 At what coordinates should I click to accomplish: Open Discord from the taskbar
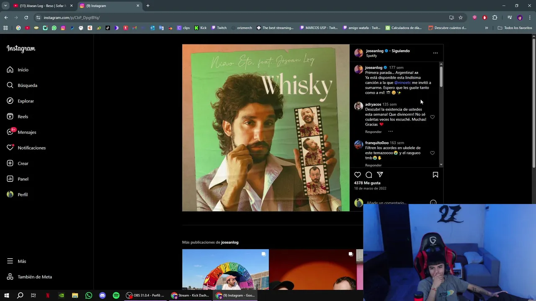point(103,296)
